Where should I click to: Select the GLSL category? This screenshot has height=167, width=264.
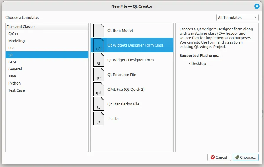click(47, 62)
